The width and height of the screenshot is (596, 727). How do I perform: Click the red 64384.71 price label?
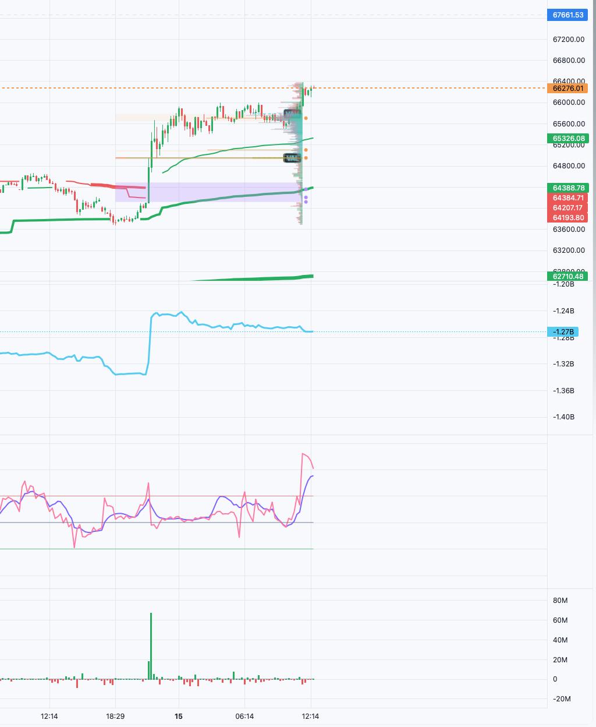point(567,198)
